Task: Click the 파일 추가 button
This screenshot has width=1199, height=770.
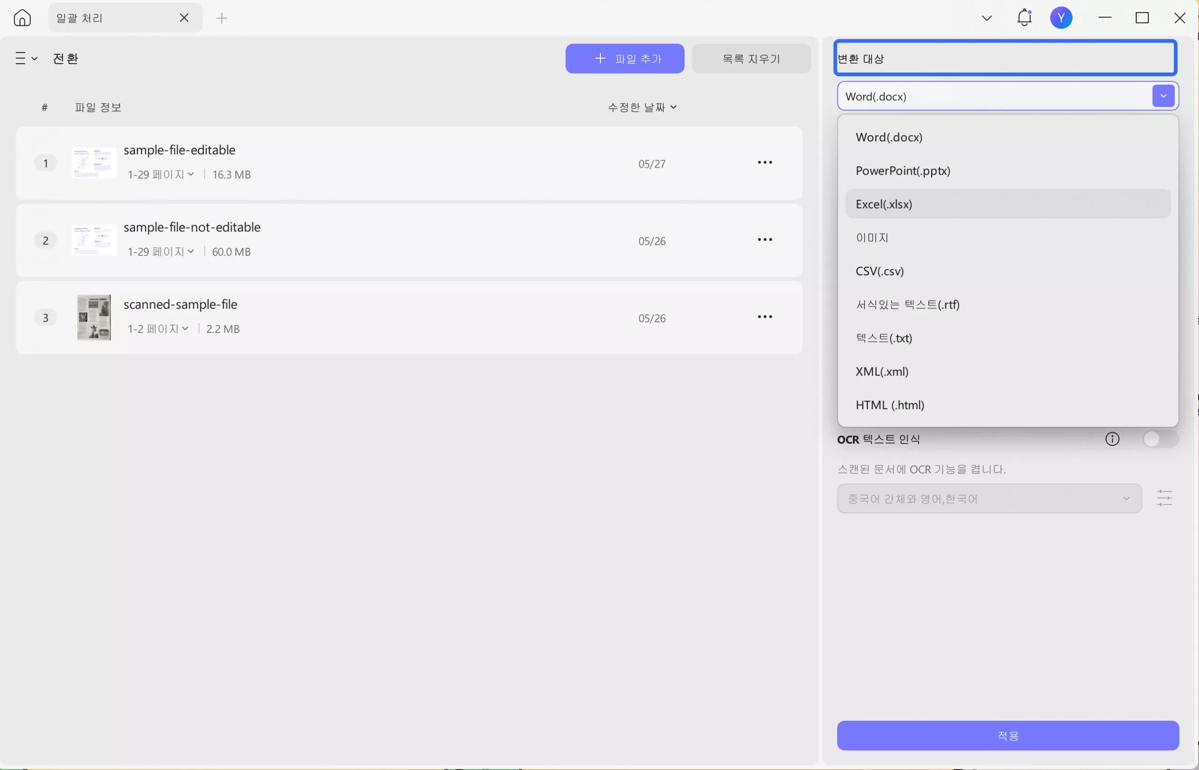Action: pos(624,59)
